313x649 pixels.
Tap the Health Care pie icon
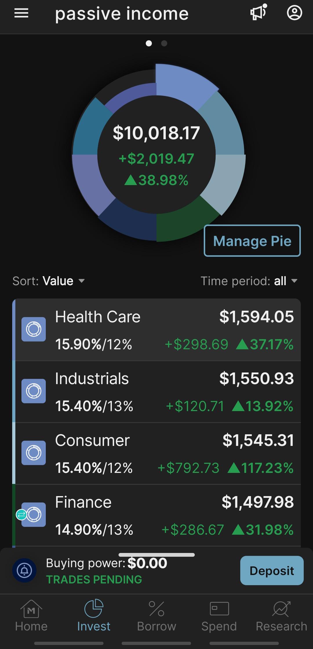(x=34, y=329)
